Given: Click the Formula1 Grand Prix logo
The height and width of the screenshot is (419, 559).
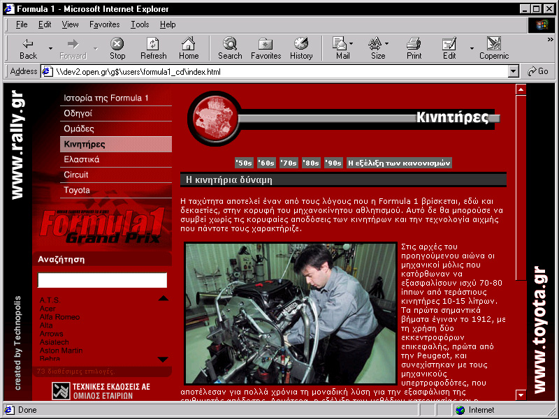Looking at the screenshot, I should click(103, 226).
